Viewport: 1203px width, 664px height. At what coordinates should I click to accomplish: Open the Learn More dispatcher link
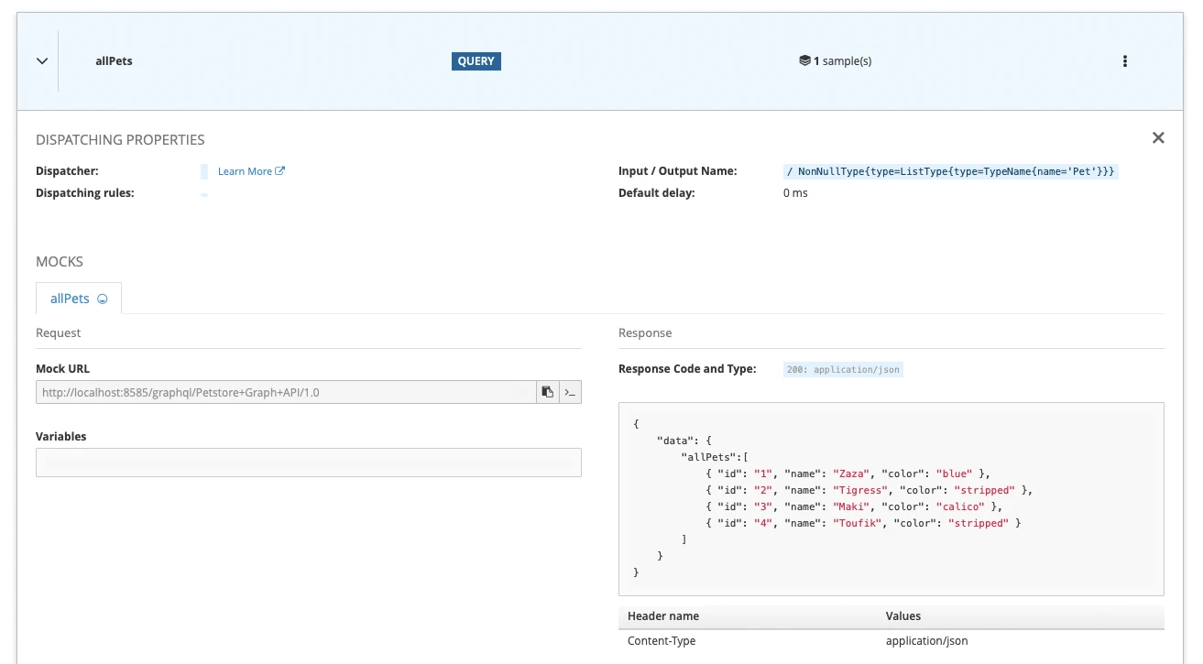click(245, 171)
